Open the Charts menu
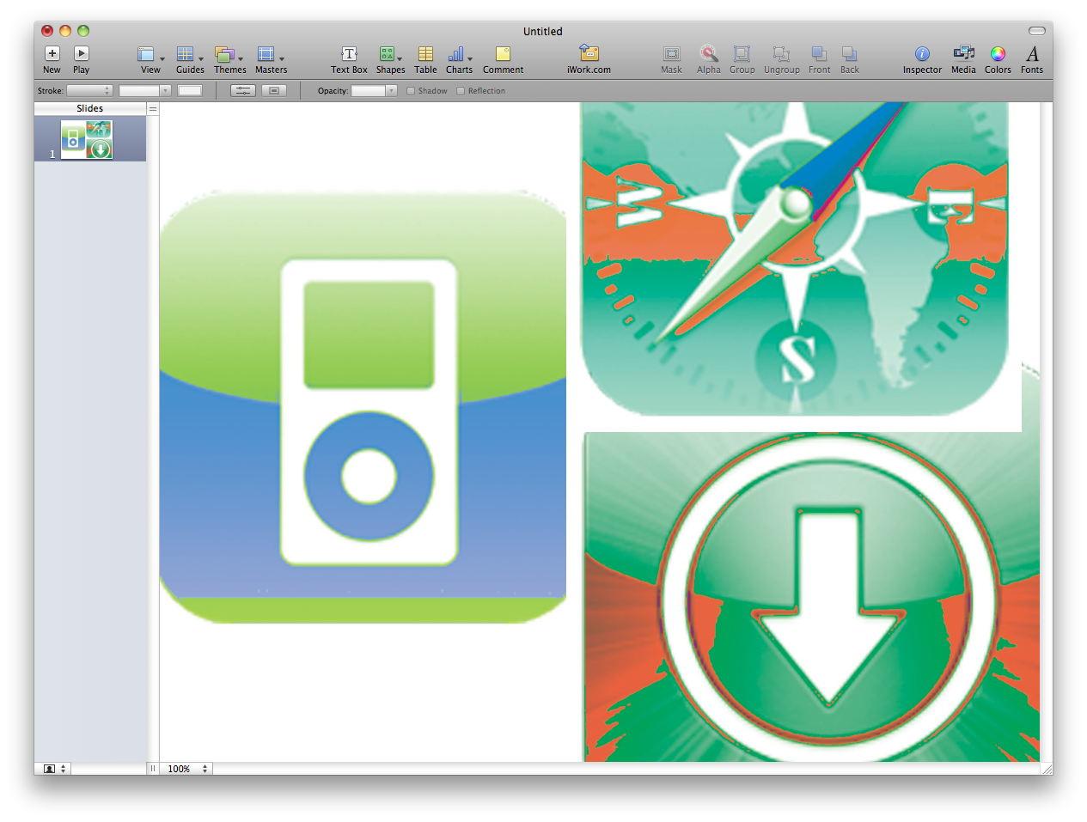This screenshot has height=822, width=1087. tap(459, 59)
